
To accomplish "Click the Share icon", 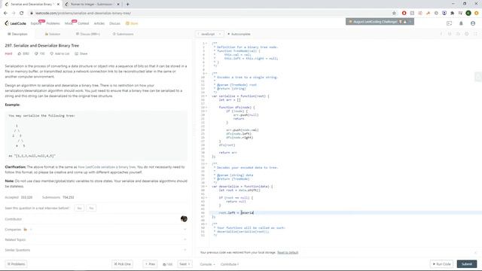I will (76, 53).
